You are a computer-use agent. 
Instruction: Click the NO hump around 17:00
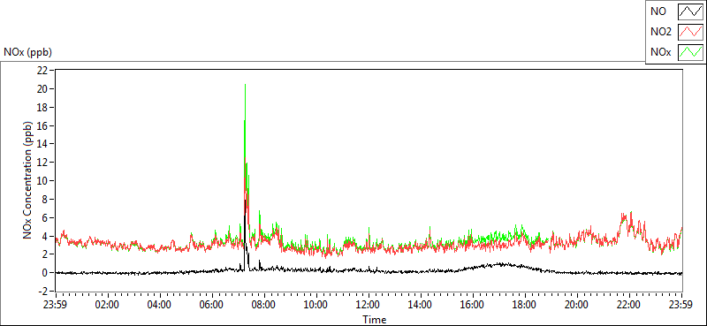pos(498,265)
